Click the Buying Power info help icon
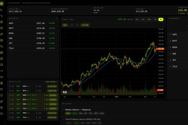 66,9
